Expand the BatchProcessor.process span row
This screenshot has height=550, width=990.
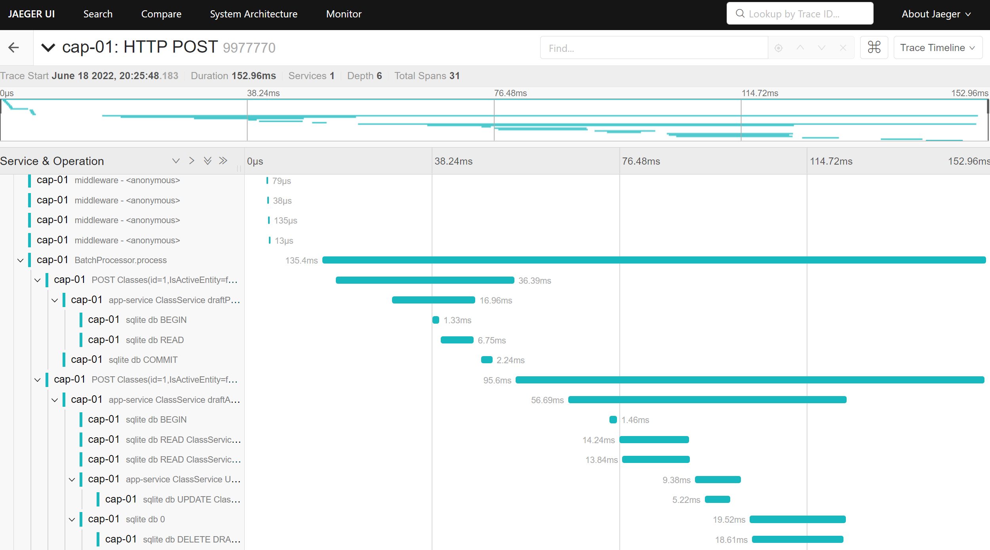tap(19, 260)
